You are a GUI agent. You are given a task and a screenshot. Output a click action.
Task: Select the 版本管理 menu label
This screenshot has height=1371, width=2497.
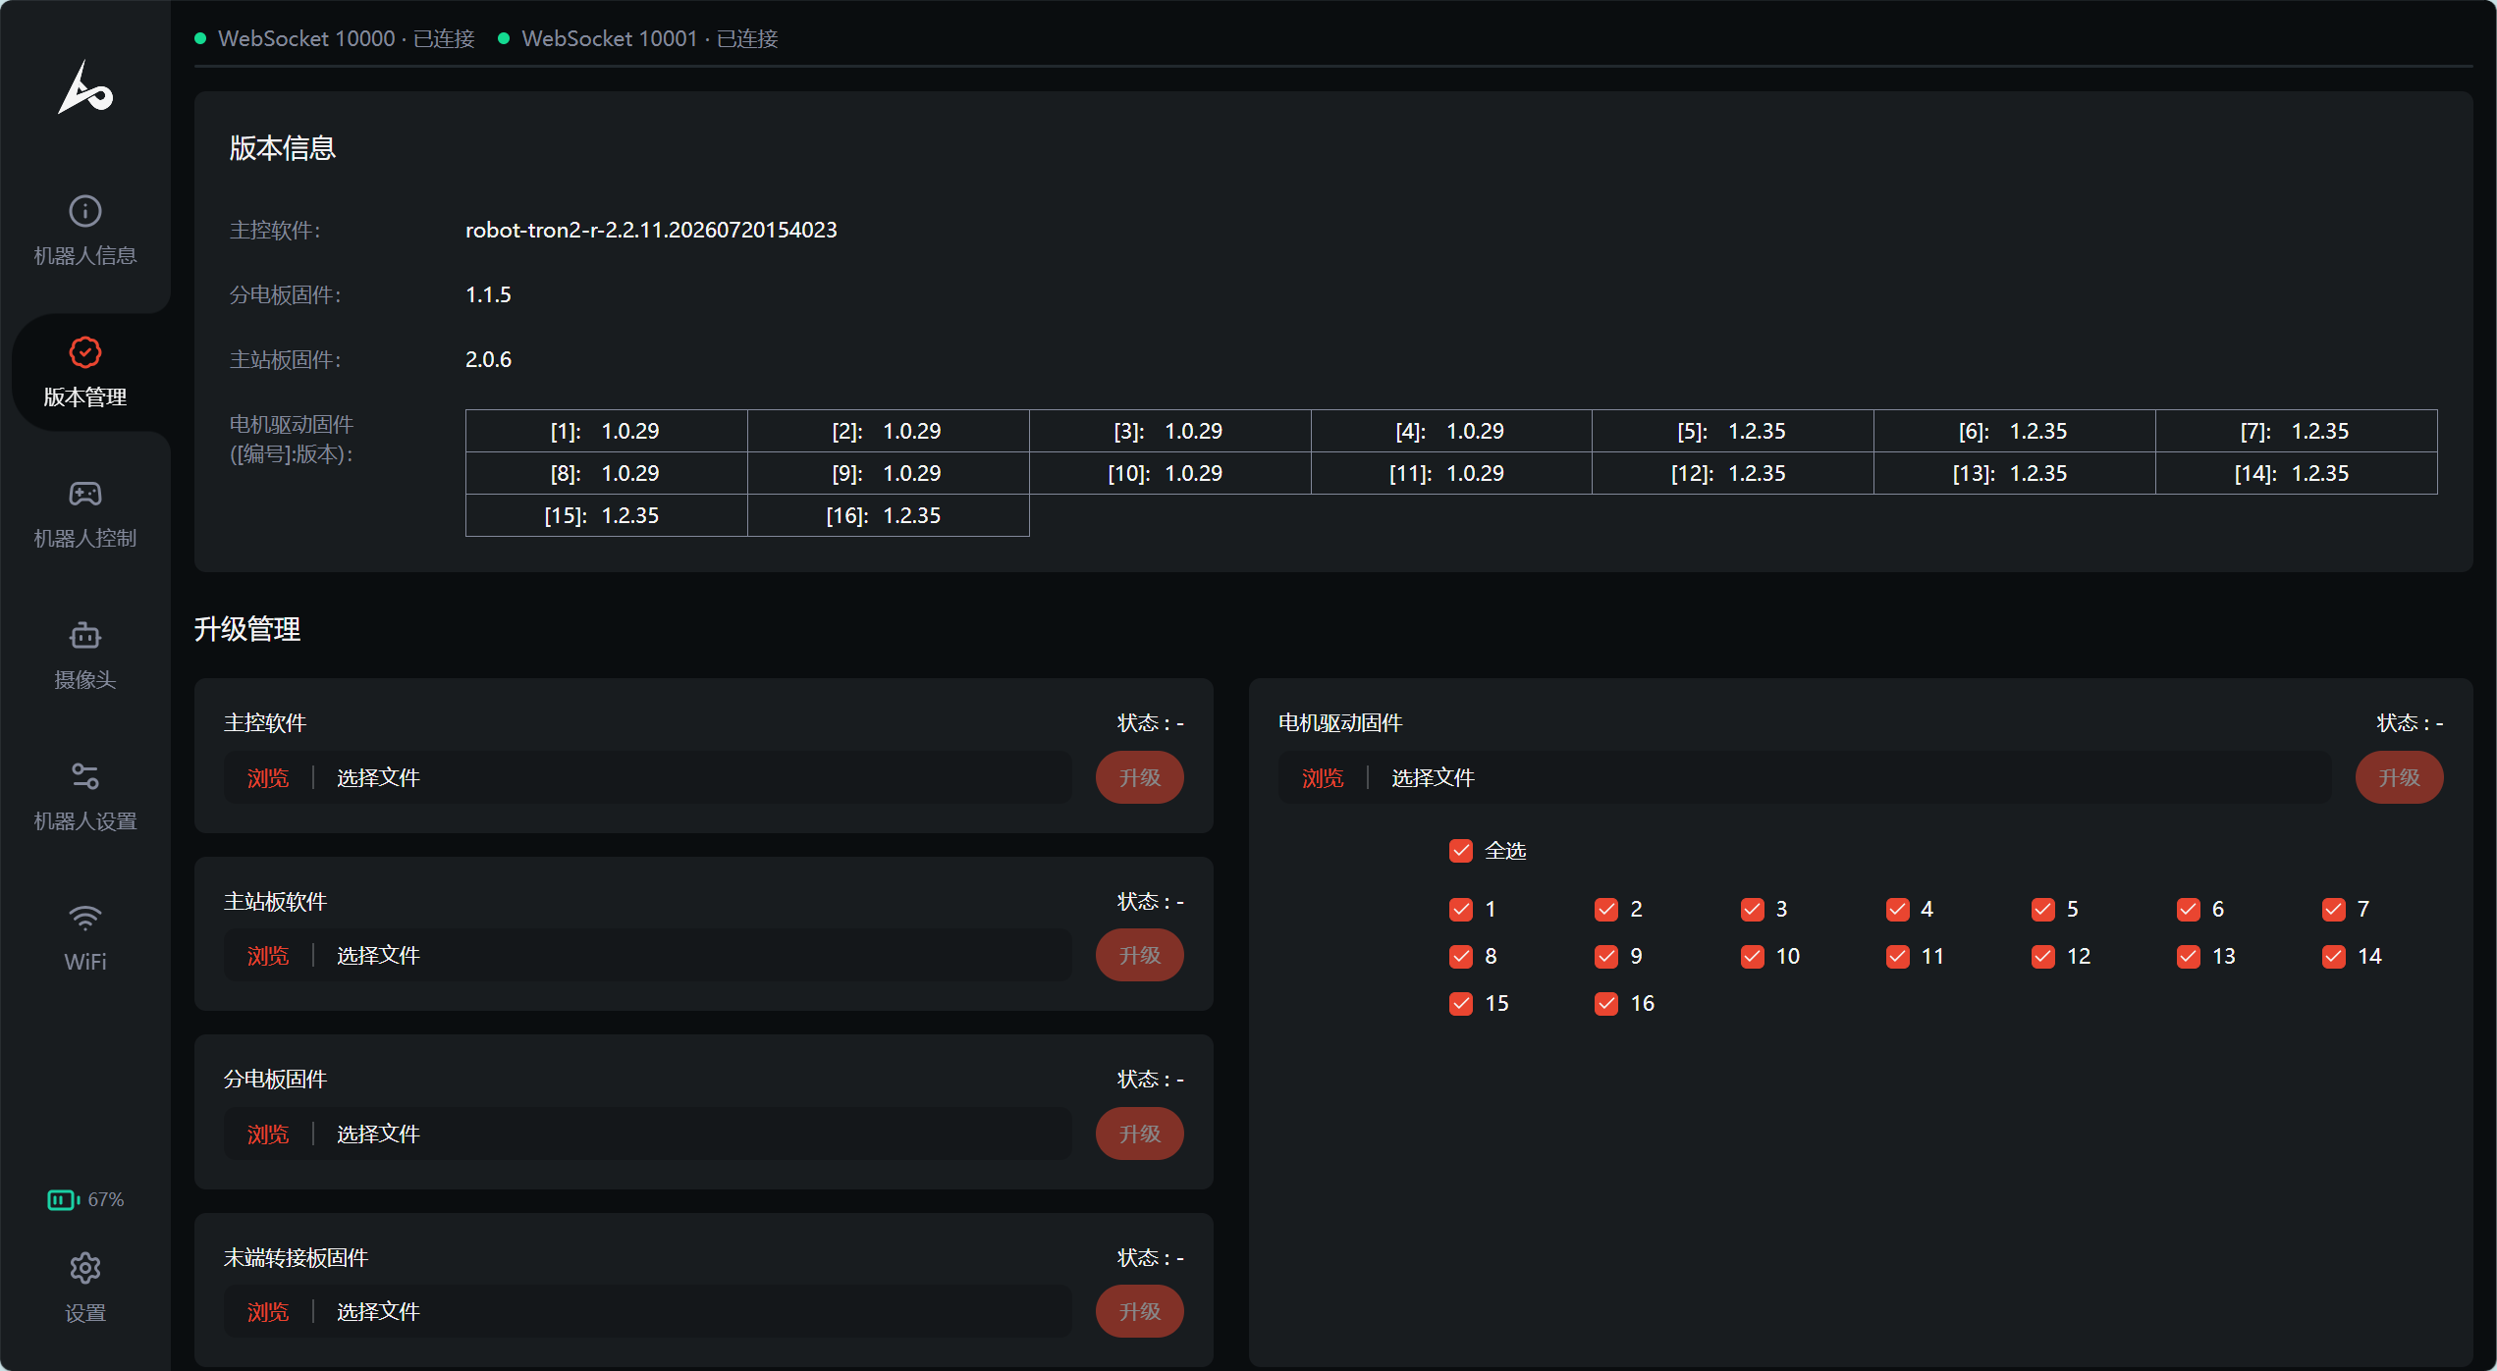point(85,396)
